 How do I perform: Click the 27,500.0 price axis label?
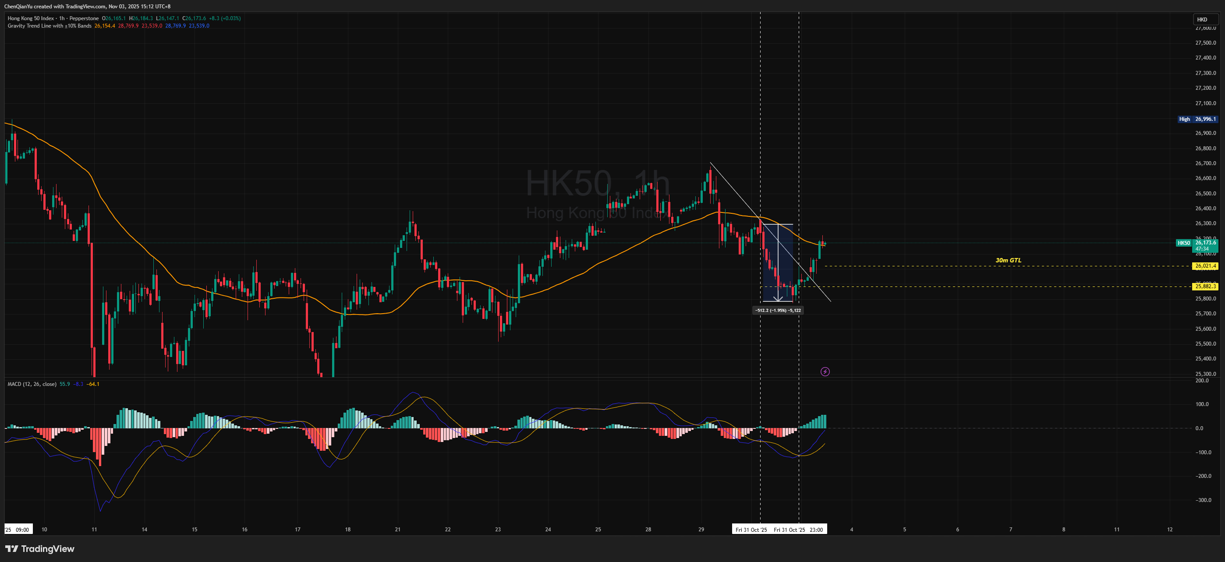(x=1205, y=43)
